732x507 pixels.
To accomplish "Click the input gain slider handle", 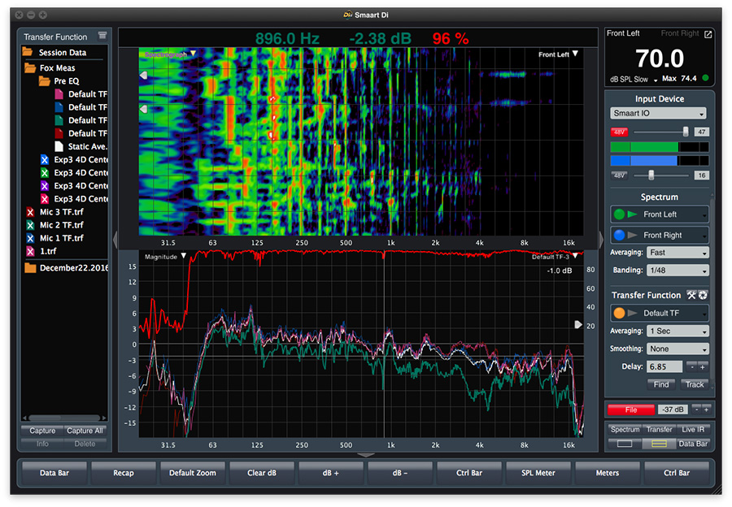I will coord(686,132).
